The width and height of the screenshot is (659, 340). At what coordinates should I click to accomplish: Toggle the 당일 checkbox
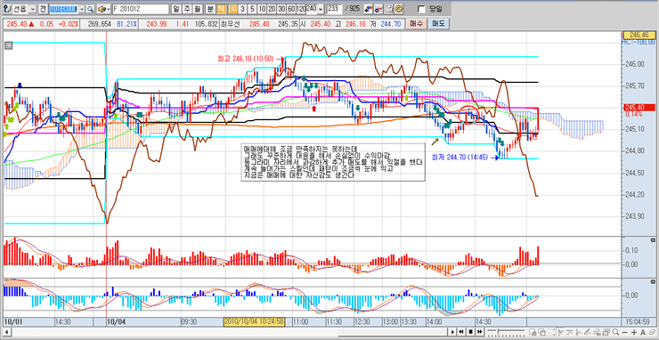(421, 9)
